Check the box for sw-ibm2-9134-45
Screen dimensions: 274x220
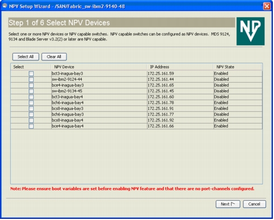31,91
